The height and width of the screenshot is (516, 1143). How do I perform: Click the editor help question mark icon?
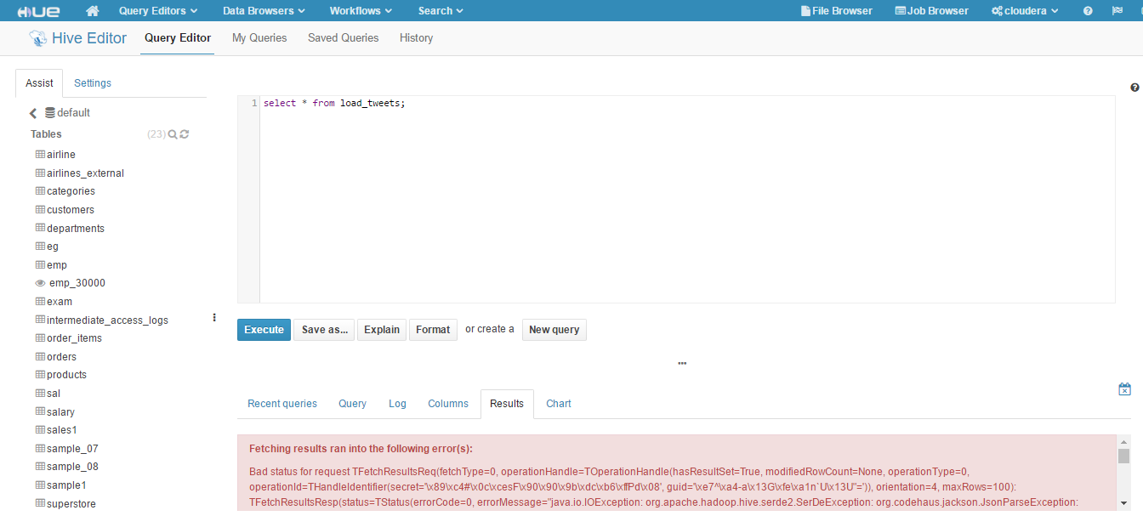(1134, 88)
